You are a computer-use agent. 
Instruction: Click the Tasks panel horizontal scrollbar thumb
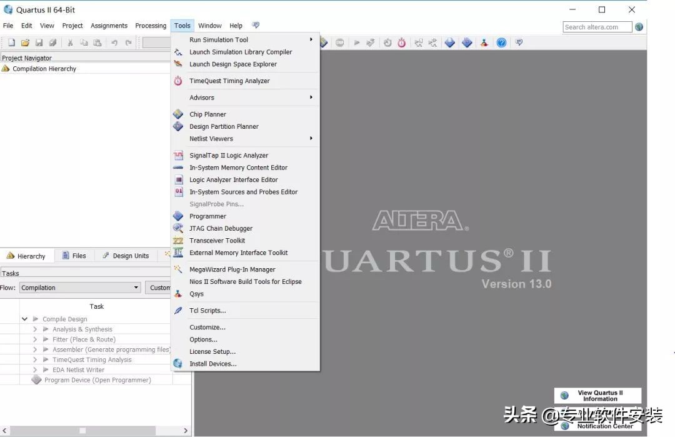pyautogui.click(x=82, y=431)
